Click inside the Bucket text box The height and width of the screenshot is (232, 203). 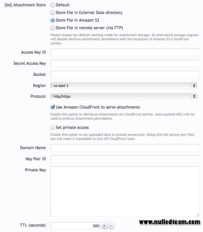[x=125, y=74]
